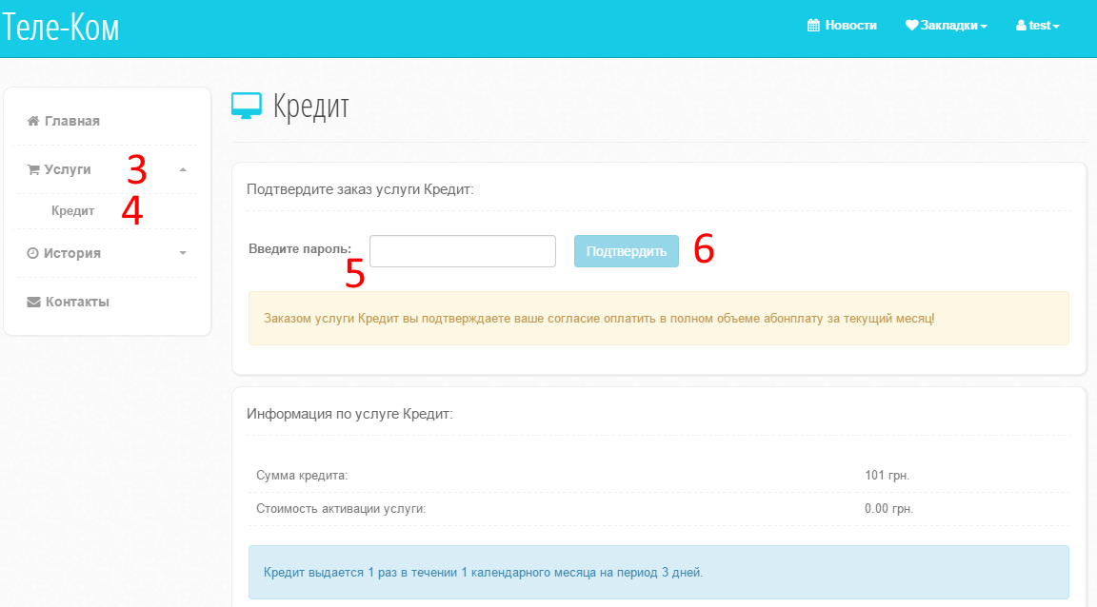Screen dimensions: 1097x607
Task: Open the Закладки dropdown caret
Action: 984,27
